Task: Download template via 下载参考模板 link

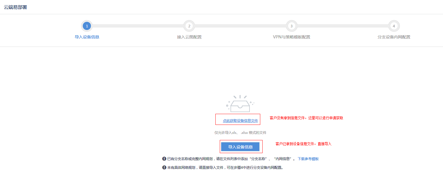Action: pos(308,159)
